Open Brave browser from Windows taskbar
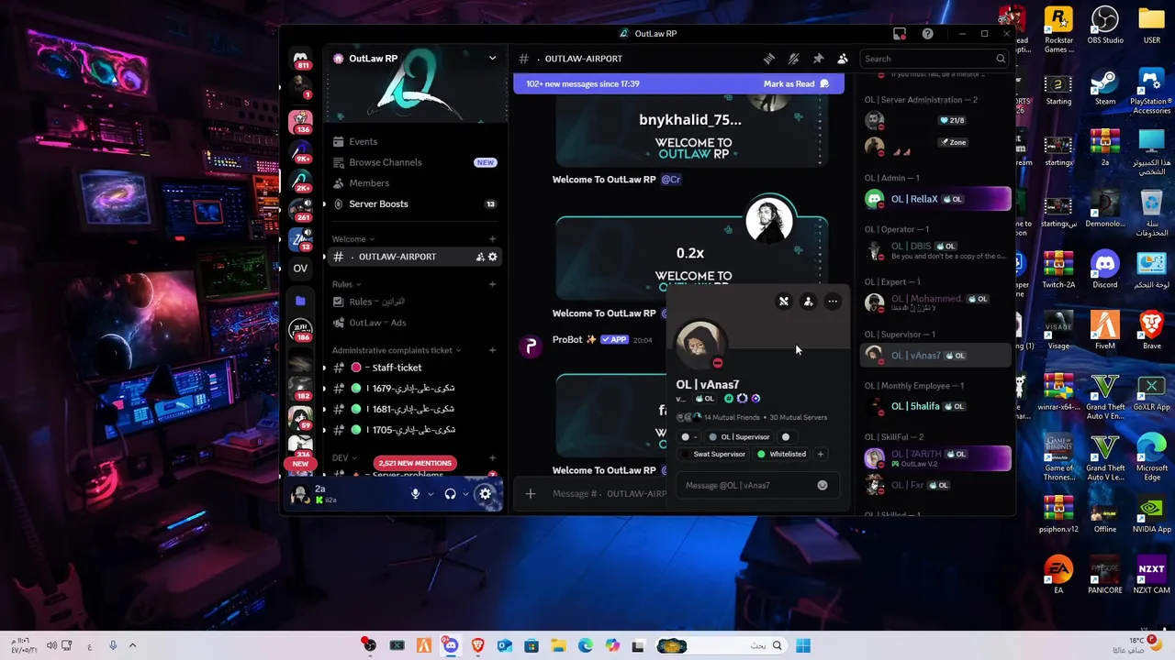 (477, 645)
